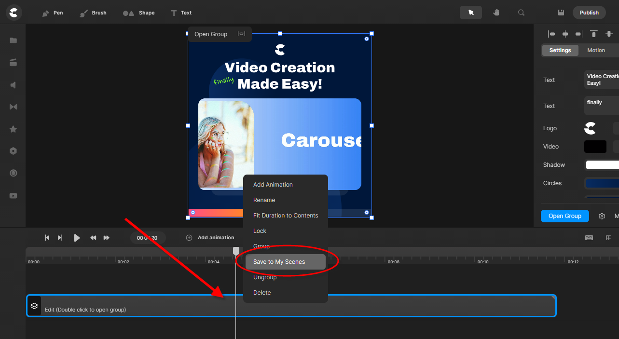Edit the 'finally' text field

(602, 106)
